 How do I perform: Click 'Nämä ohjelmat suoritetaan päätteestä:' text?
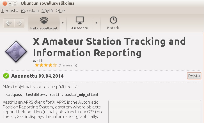point(40,87)
